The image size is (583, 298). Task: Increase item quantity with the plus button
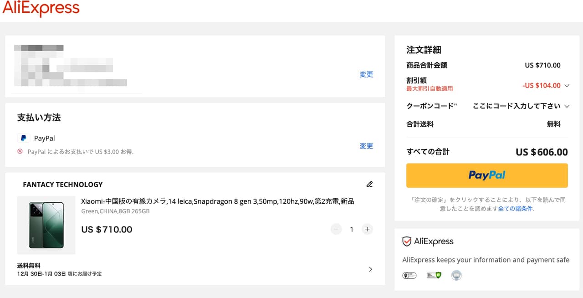367,229
